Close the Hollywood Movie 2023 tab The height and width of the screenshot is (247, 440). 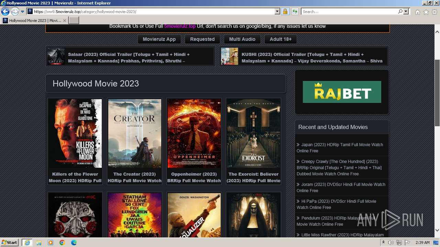(64, 21)
